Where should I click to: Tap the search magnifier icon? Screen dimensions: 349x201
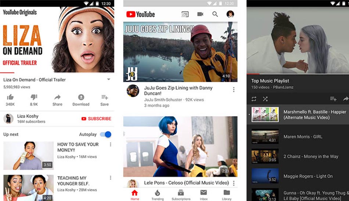(x=215, y=14)
